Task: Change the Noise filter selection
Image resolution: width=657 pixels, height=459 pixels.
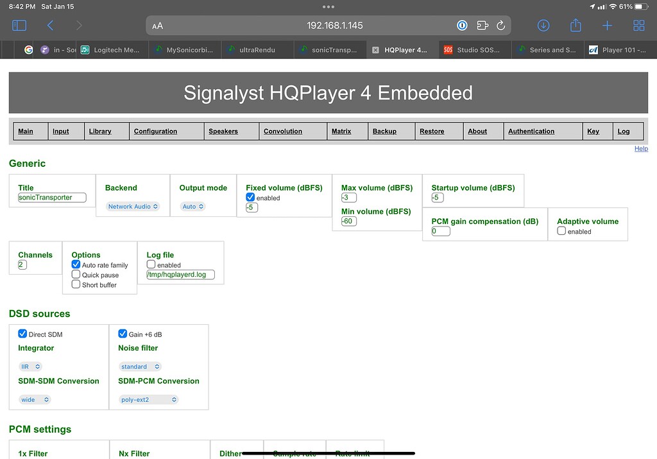Action: point(139,366)
